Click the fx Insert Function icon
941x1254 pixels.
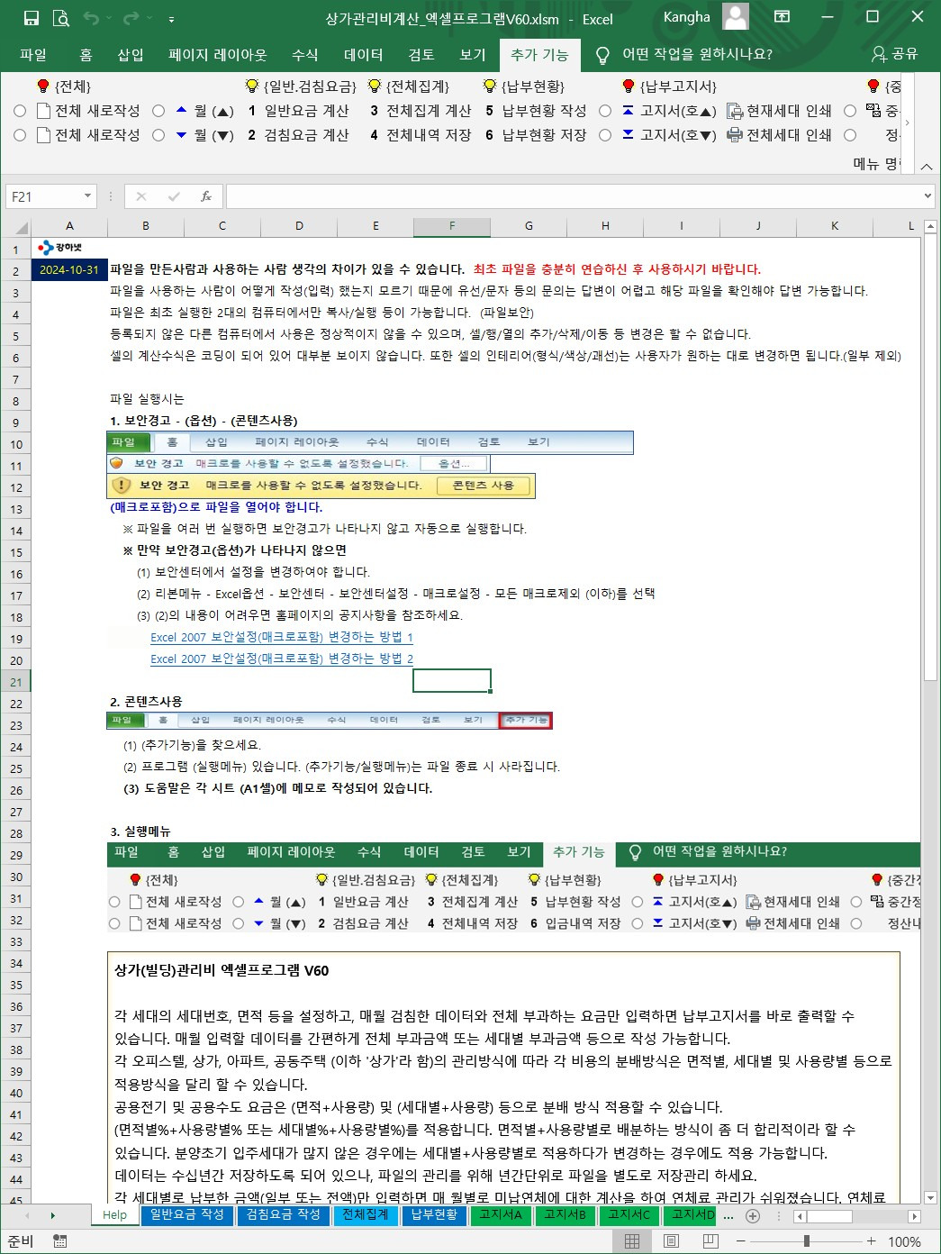click(206, 196)
